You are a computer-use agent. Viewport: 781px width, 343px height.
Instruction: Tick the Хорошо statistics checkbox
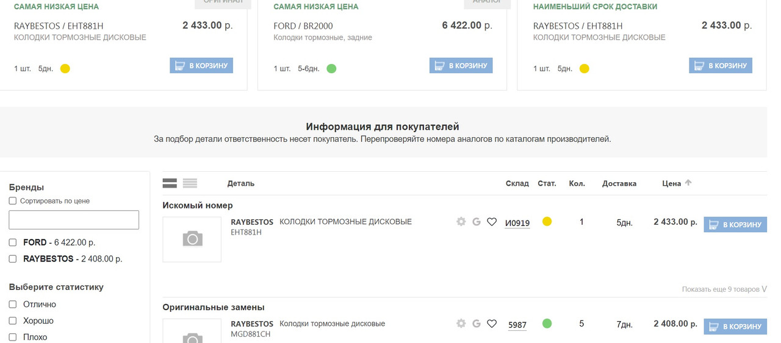(x=13, y=320)
